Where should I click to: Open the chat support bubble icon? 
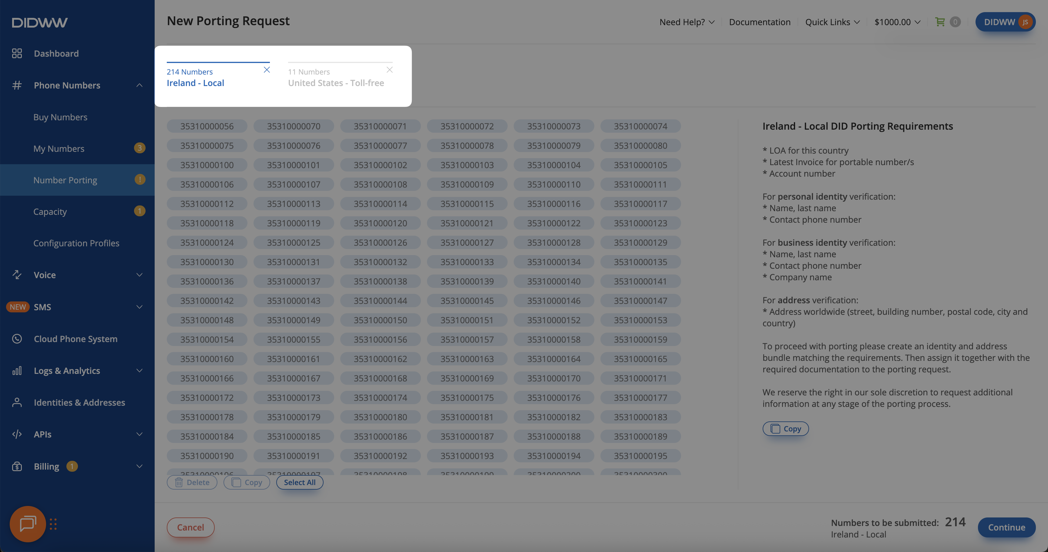[28, 524]
